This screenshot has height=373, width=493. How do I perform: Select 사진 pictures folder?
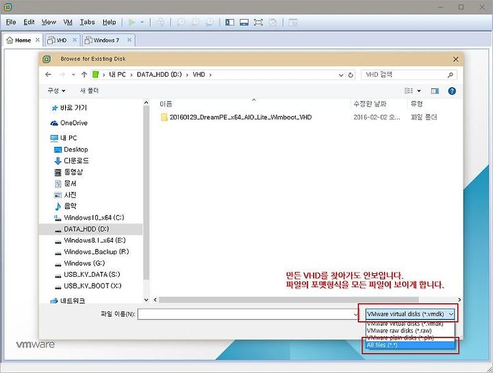66,195
